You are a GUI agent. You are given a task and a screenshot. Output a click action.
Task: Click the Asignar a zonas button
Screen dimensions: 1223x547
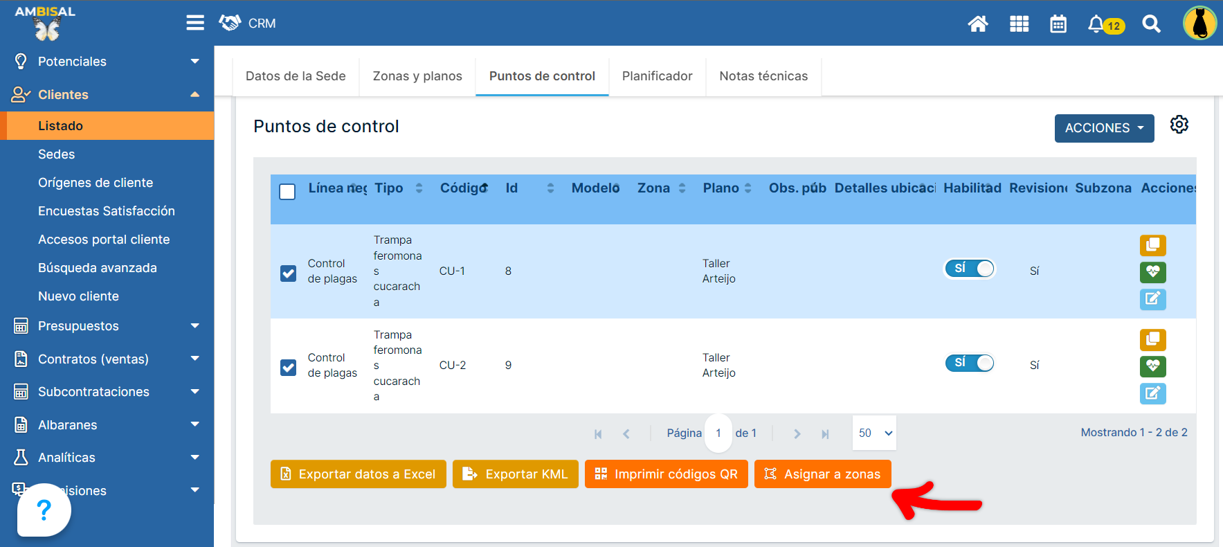coord(822,474)
